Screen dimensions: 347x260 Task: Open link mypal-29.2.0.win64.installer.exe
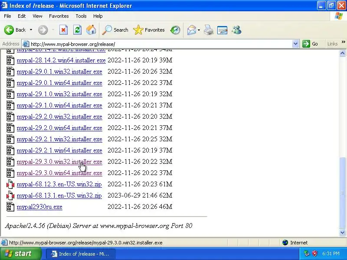tap(59, 128)
